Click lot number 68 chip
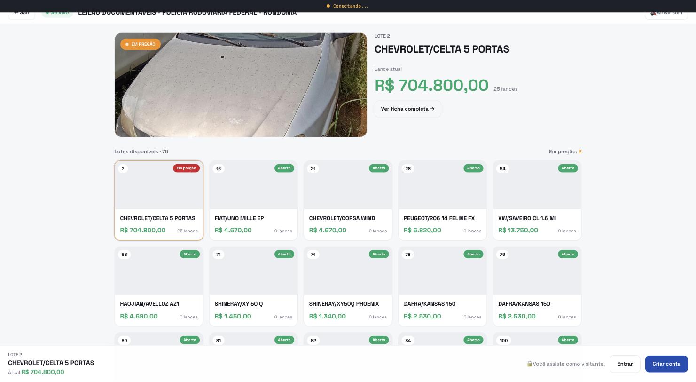Screen dimensions: 696x382 [x=124, y=255]
